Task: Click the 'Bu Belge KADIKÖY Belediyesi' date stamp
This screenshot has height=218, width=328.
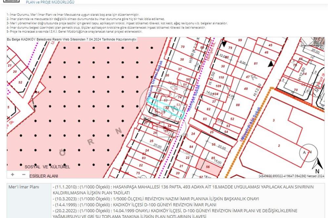Action: point(72,39)
